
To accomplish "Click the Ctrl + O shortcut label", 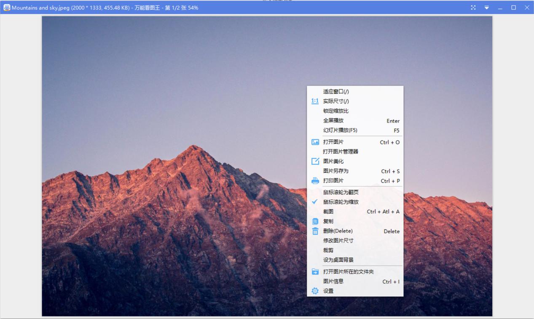I will (x=389, y=142).
